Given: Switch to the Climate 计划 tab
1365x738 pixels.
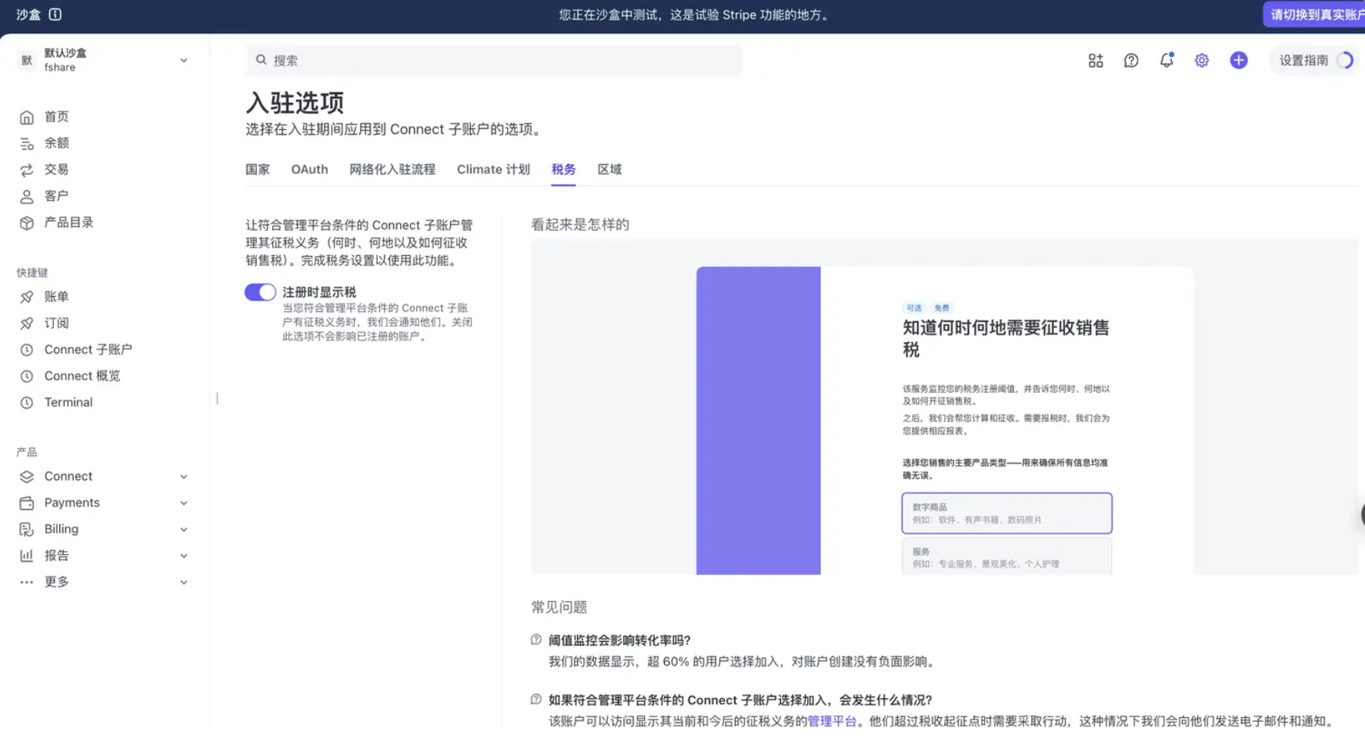Looking at the screenshot, I should [493, 169].
